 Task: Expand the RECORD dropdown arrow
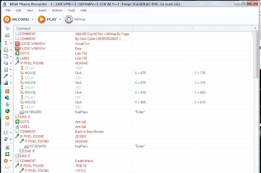click(x=33, y=20)
